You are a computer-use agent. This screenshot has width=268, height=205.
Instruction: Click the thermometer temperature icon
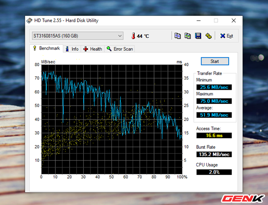133,36
